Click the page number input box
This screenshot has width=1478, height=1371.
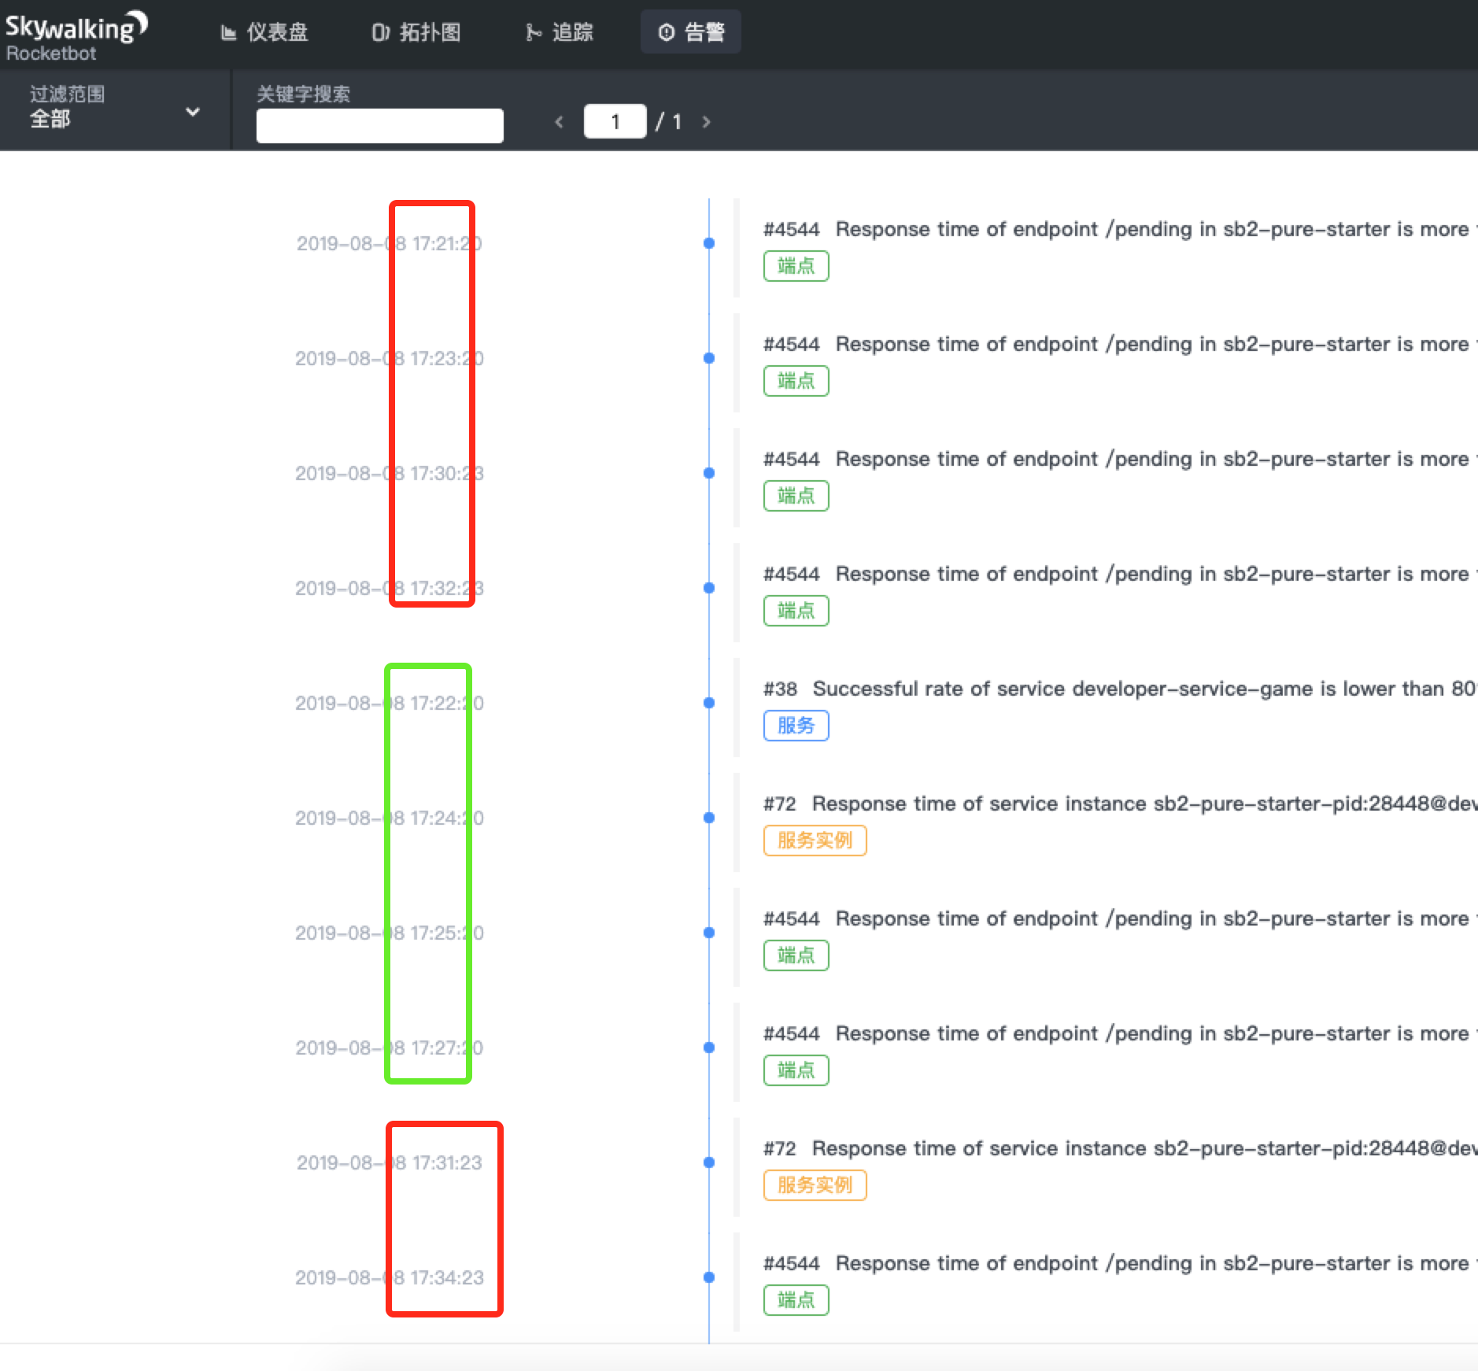click(615, 122)
